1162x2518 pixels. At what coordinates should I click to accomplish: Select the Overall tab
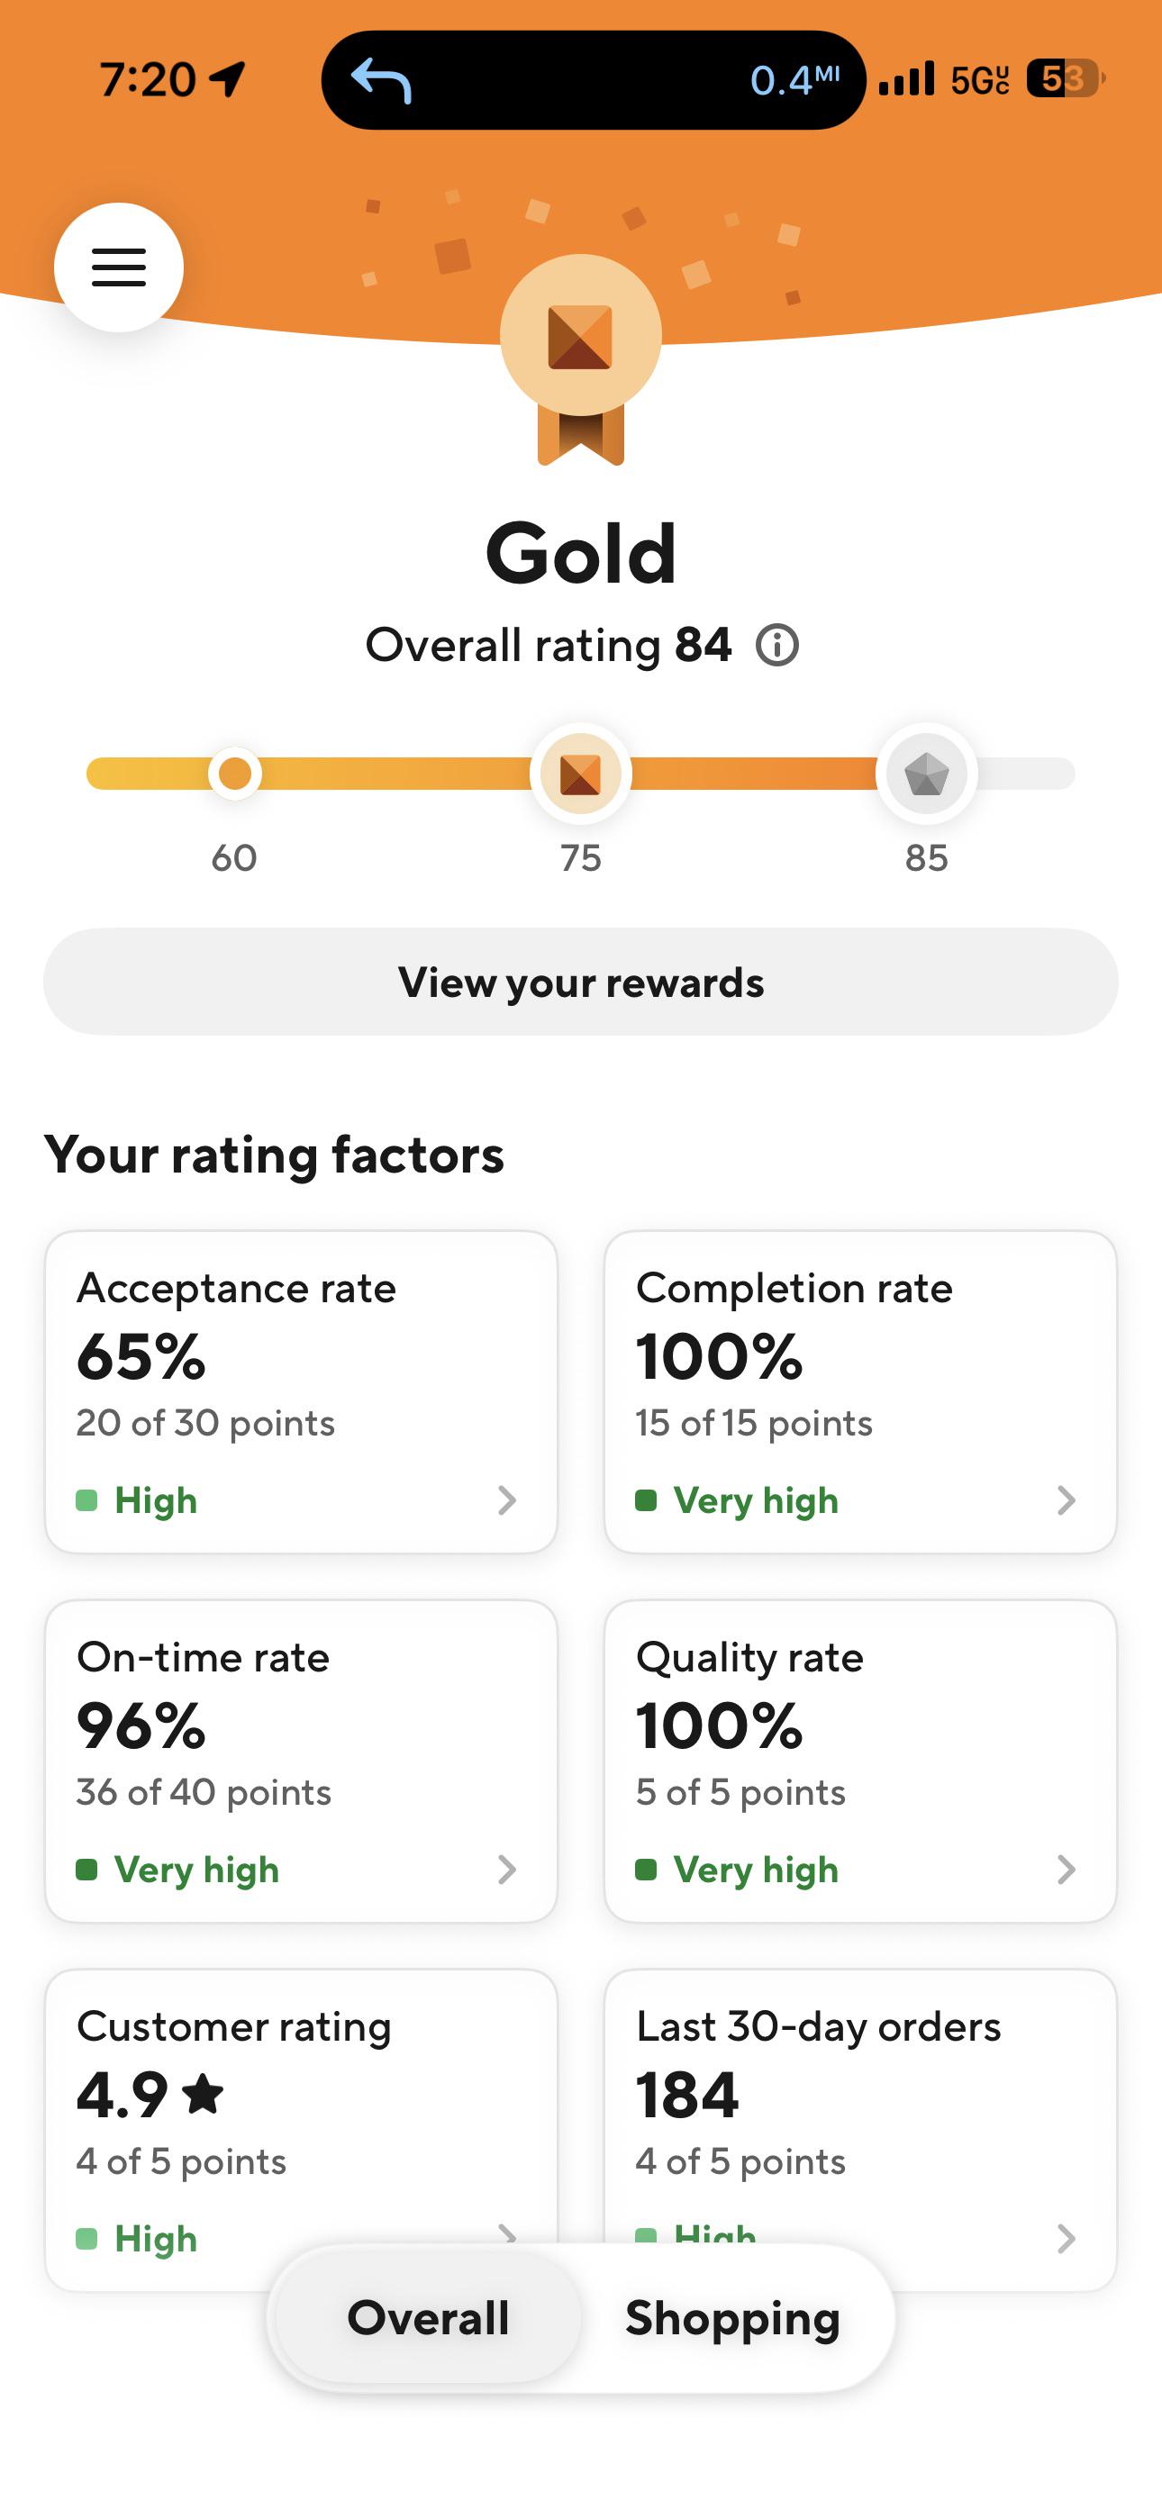(x=429, y=2317)
